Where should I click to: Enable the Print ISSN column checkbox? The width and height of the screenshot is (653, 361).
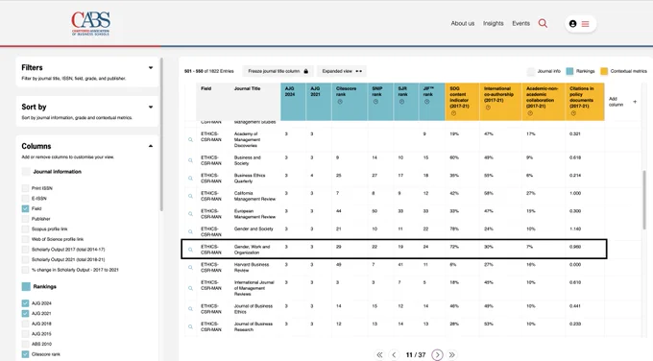tap(25, 188)
